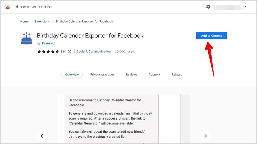Click the birthday cake extension icon
The height and width of the screenshot is (144, 257).
(26, 38)
